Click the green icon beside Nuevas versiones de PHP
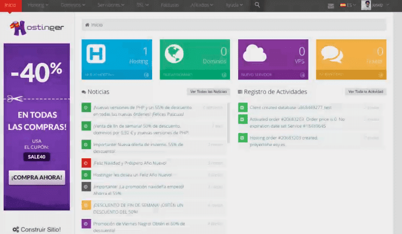402x234 pixels. tap(86, 107)
